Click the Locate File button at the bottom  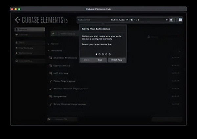(62, 119)
